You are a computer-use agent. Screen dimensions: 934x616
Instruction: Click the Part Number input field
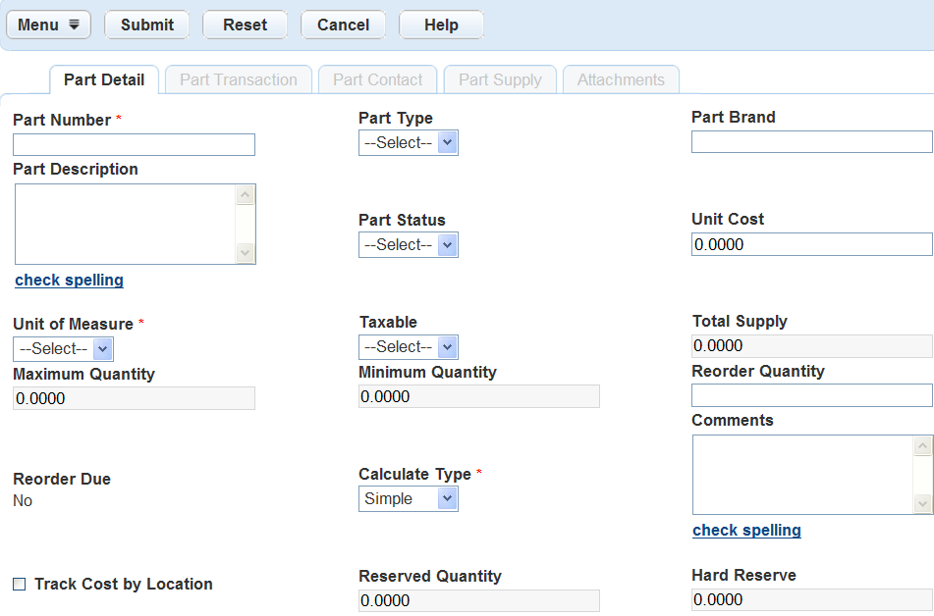coord(134,145)
